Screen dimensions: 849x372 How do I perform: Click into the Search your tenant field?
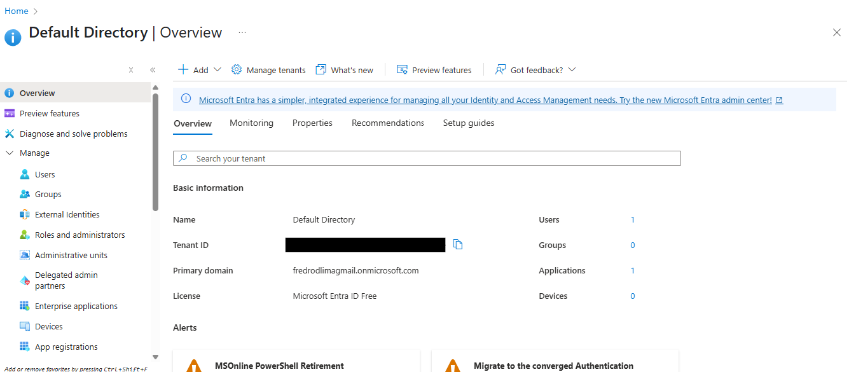[427, 158]
